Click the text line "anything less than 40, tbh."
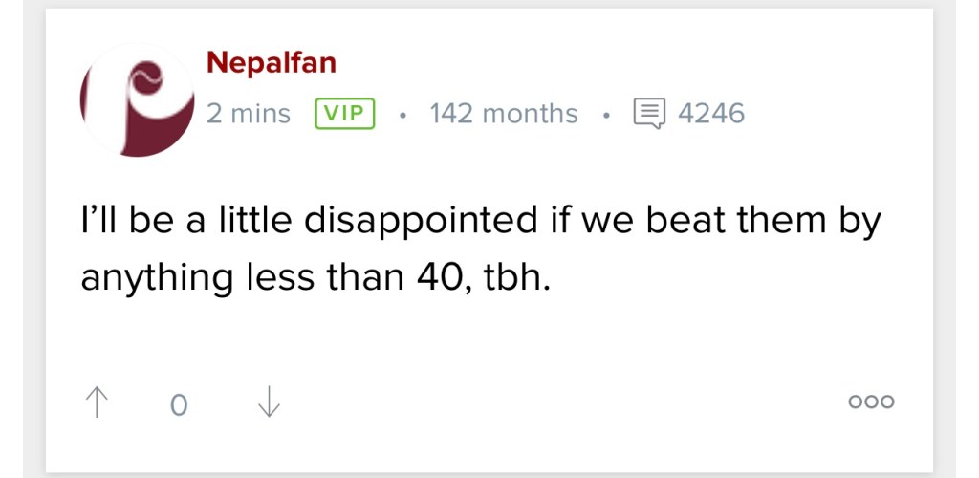The width and height of the screenshot is (979, 478). pyautogui.click(x=315, y=279)
